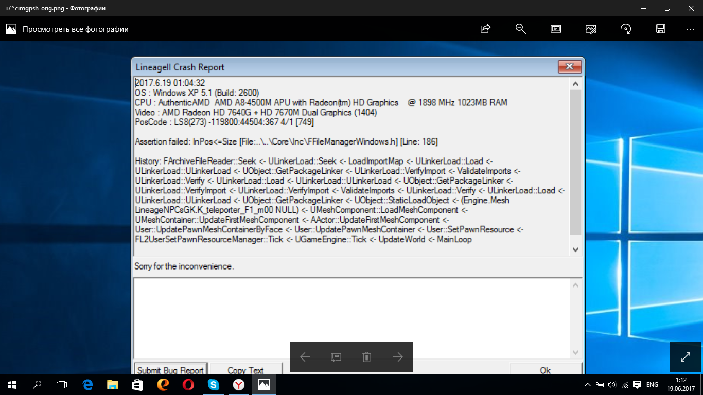703x395 pixels.
Task: Show hidden system tray icons
Action: pyautogui.click(x=588, y=385)
